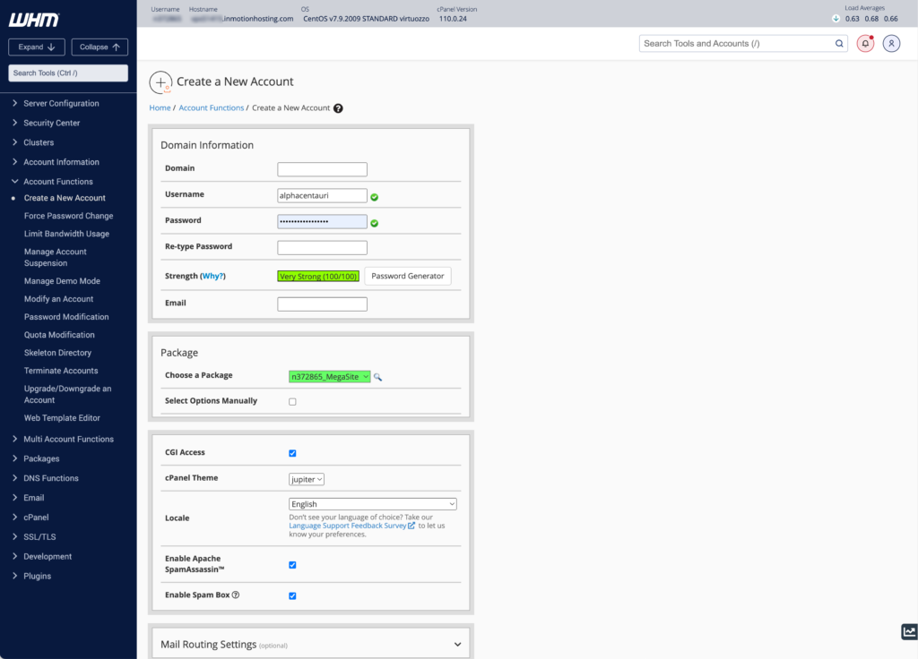Uncheck the CGI Access checkbox
Screen dimensions: 918x659
(292, 453)
